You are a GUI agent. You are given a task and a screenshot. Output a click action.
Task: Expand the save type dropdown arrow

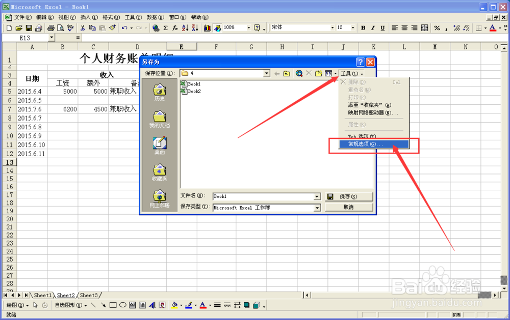(317, 208)
